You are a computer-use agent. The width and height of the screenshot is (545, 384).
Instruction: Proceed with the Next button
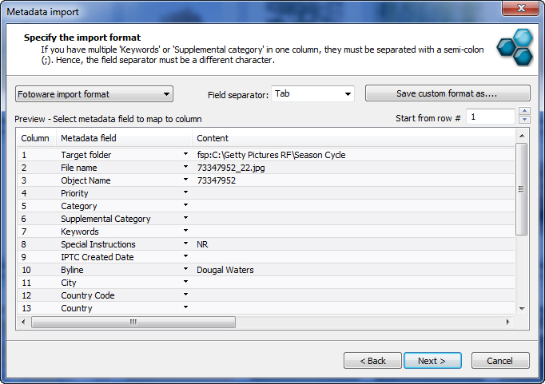pos(432,361)
